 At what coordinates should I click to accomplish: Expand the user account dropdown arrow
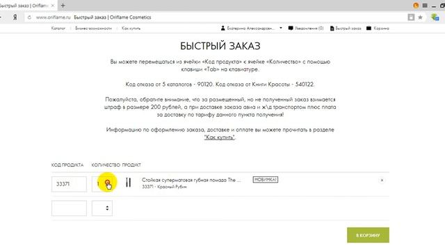tap(281, 28)
